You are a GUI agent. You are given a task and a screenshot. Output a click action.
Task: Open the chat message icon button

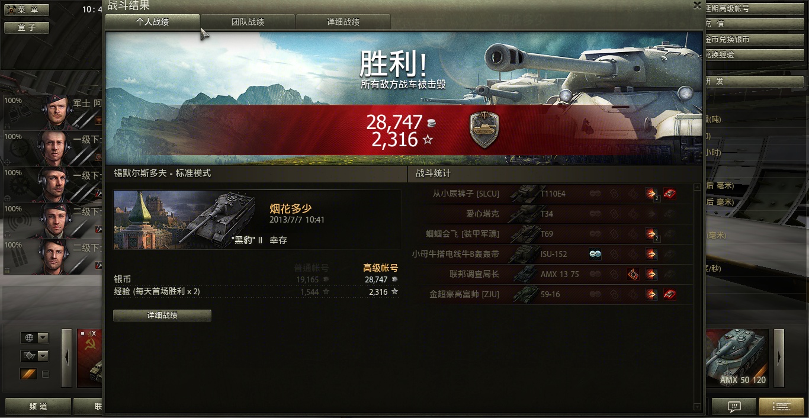pos(734,407)
